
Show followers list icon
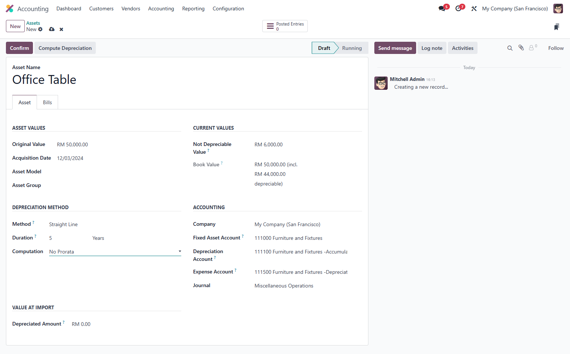coord(533,48)
